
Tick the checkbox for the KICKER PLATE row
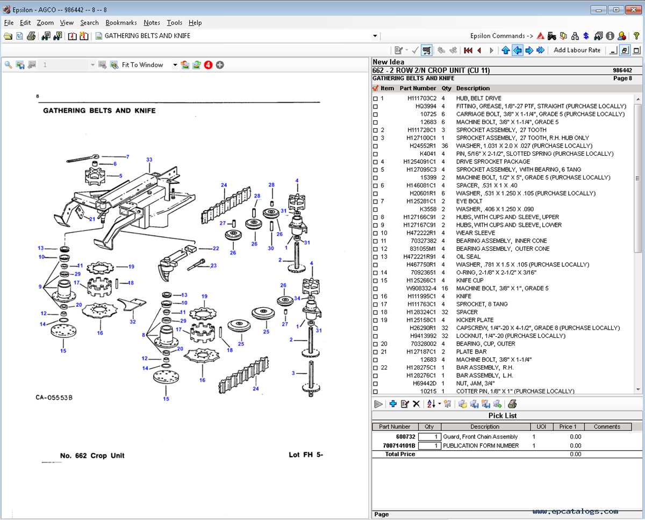click(x=376, y=320)
